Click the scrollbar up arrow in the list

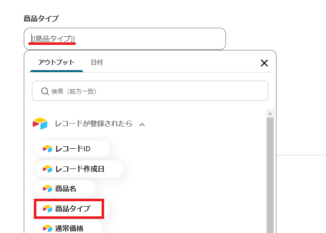point(270,114)
